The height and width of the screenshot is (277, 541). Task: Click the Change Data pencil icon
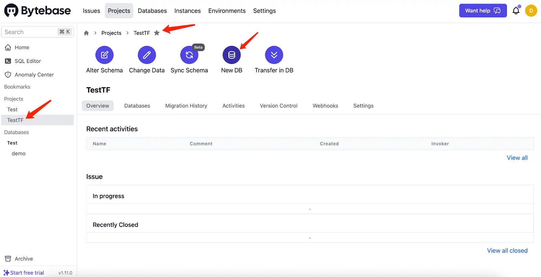point(147,55)
